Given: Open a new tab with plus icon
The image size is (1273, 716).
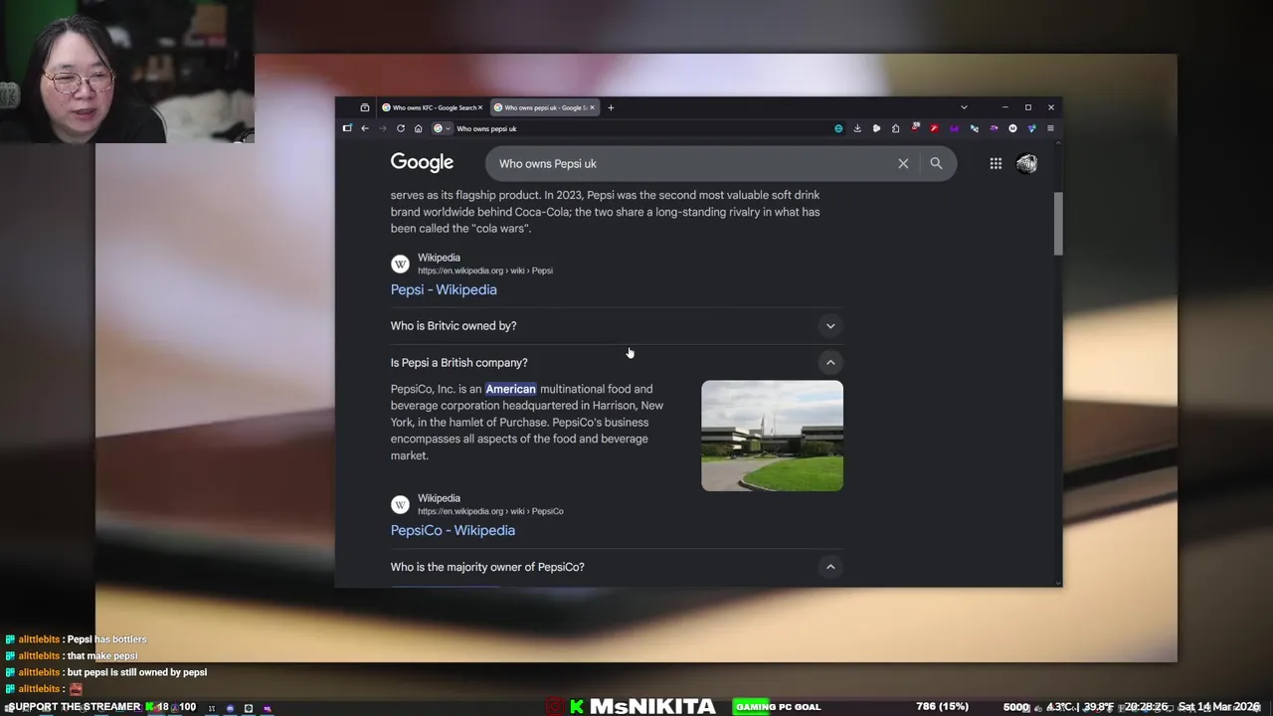Looking at the screenshot, I should [611, 107].
